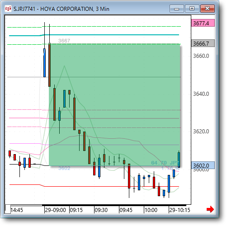Viewport: 227px width, 226px height.
Task: Maximize the HOYA CORPORATION chart window
Action: (x=192, y=9)
